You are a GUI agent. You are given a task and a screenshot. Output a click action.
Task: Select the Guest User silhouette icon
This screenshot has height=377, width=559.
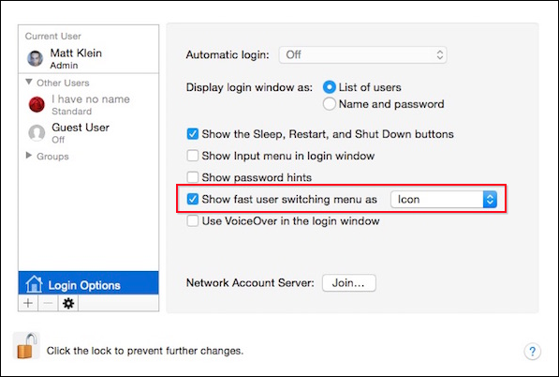pos(37,133)
